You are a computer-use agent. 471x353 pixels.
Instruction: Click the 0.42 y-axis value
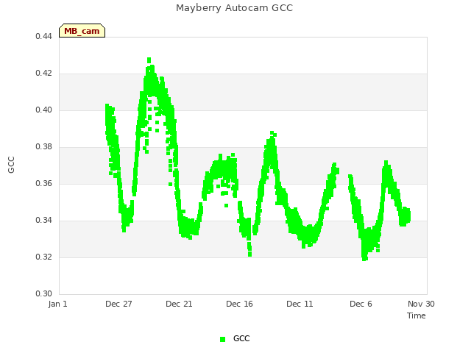(44, 74)
